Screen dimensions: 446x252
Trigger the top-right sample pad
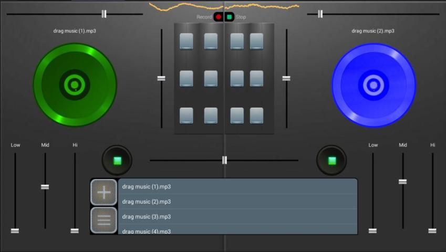pyautogui.click(x=256, y=41)
